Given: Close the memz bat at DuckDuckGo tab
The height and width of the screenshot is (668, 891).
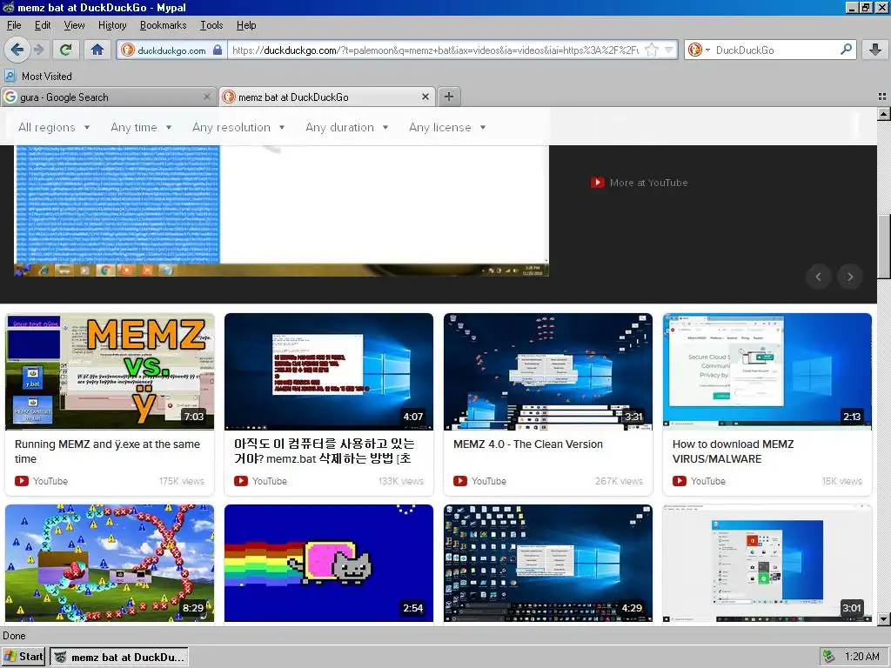Looking at the screenshot, I should (425, 97).
